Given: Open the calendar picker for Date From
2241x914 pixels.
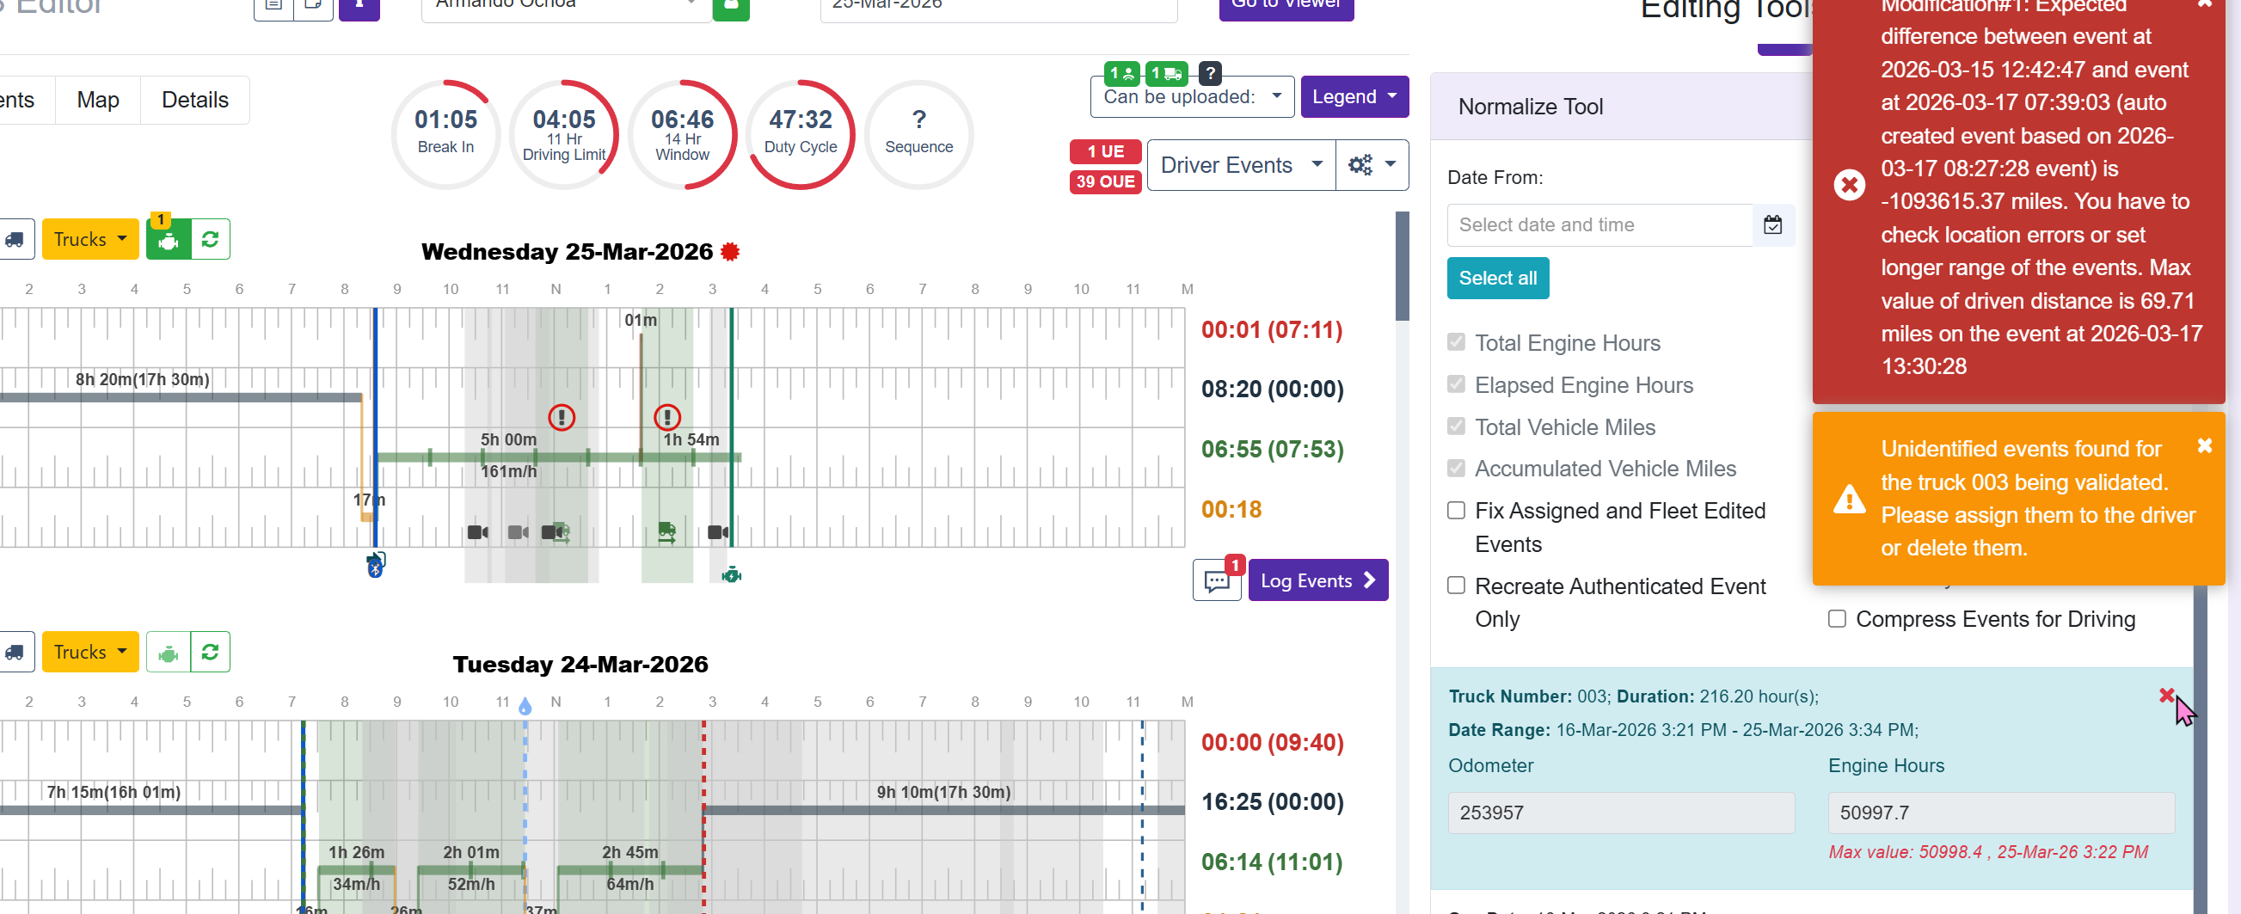Looking at the screenshot, I should coord(1773,225).
